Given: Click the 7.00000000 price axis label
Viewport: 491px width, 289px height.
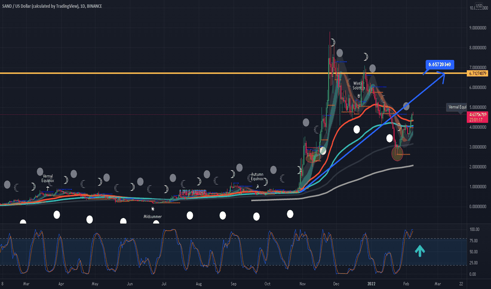Looking at the screenshot, I should (477, 67).
